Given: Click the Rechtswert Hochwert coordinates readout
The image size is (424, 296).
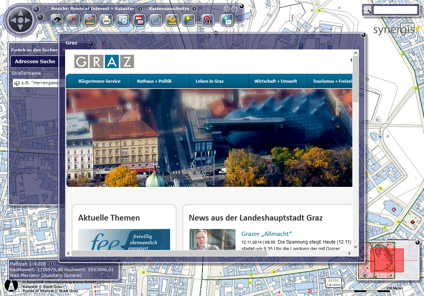Looking at the screenshot, I should pos(62,270).
